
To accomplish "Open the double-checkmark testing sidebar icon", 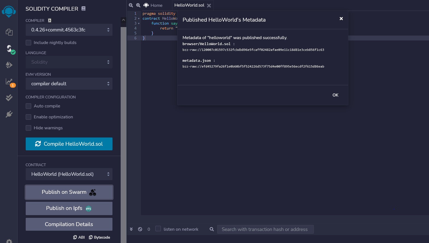I will click(x=9, y=98).
